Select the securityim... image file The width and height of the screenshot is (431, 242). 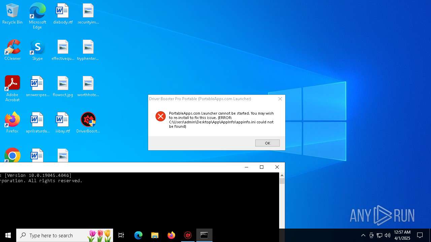click(x=88, y=14)
